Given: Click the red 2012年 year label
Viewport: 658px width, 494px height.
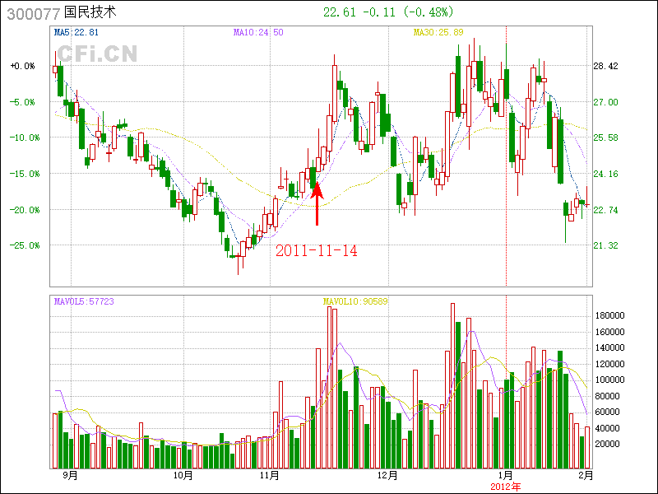Looking at the screenshot, I should pyautogui.click(x=506, y=487).
